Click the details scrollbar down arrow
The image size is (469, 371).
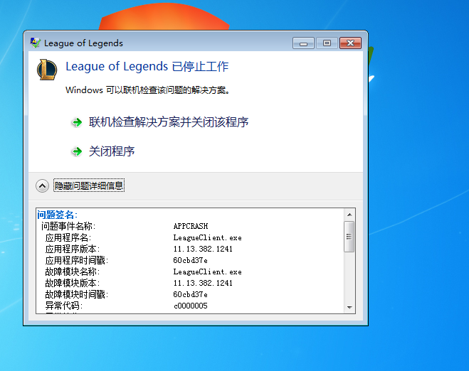tap(349, 307)
